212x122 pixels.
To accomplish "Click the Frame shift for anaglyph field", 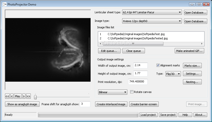I will [85, 104].
